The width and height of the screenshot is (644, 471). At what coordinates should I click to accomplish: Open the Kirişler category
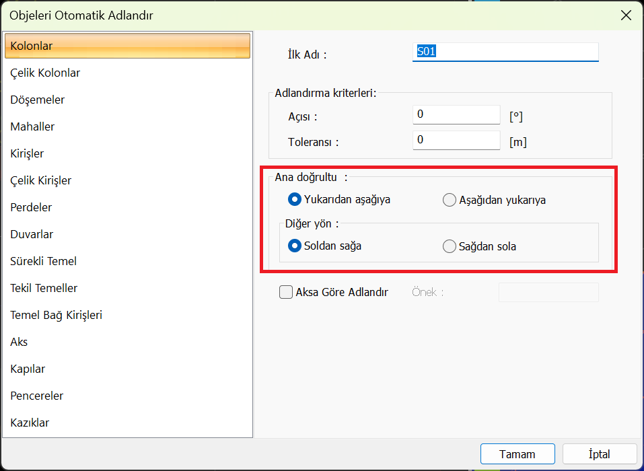tap(27, 153)
